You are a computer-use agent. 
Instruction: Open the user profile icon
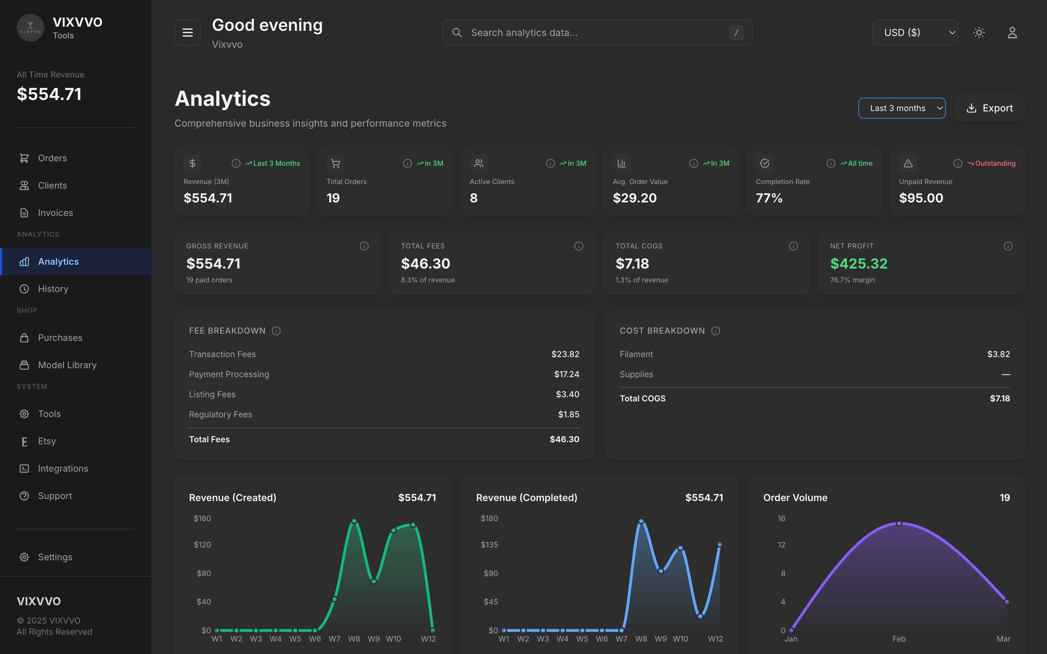[x=1012, y=32]
